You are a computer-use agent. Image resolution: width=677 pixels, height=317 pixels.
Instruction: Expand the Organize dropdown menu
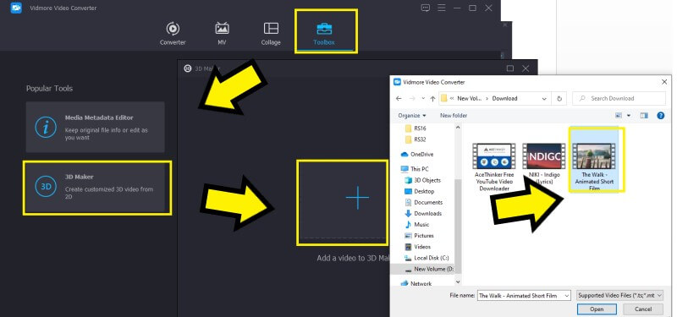pos(412,116)
